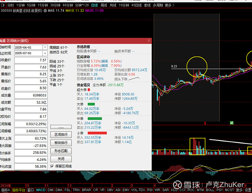Click the start date field 2025-04-01
Image resolution: width=252 pixels, height=193 pixels.
[x=28, y=47]
